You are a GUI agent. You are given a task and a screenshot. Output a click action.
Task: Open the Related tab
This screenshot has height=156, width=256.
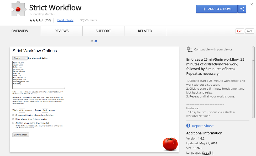[145, 31]
